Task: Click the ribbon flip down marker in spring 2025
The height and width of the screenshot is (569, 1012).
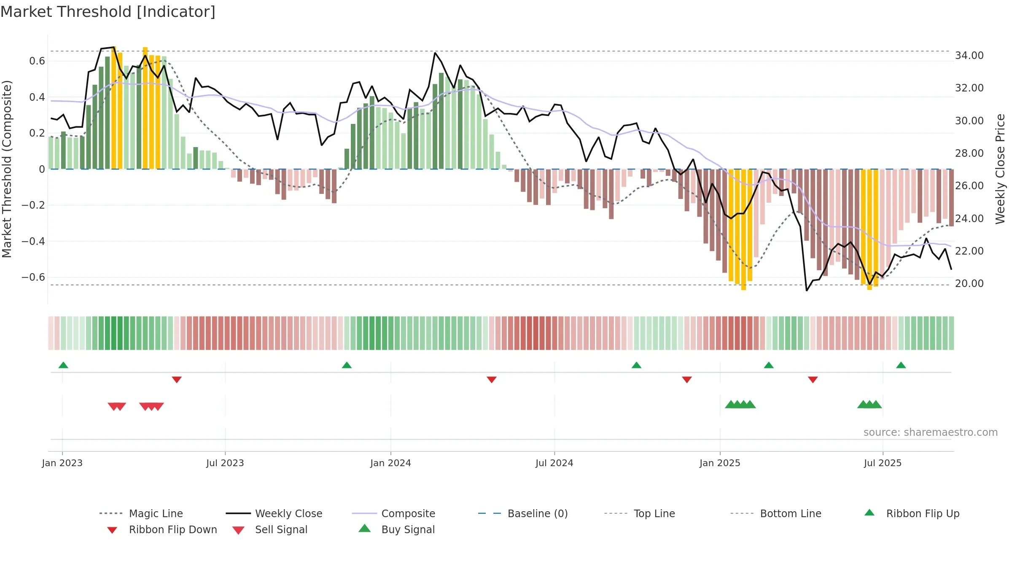Action: point(813,380)
